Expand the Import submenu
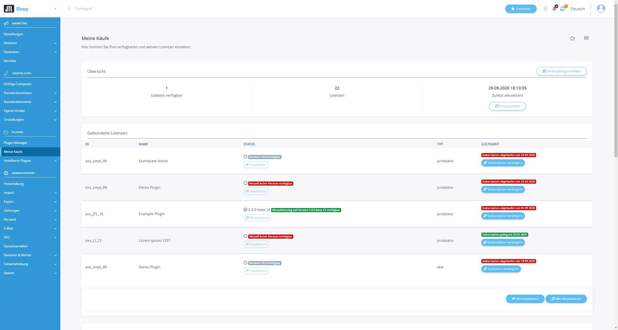Image resolution: width=618 pixels, height=330 pixels. (x=30, y=193)
